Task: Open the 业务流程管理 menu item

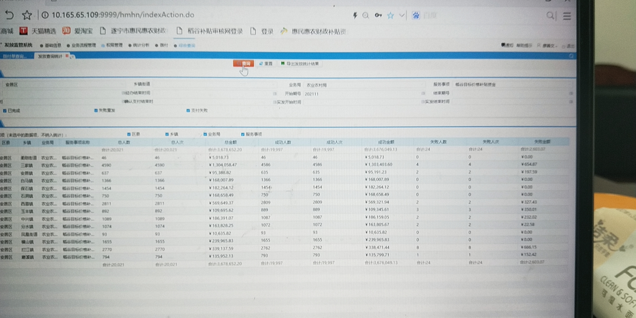Action: pyautogui.click(x=83, y=45)
